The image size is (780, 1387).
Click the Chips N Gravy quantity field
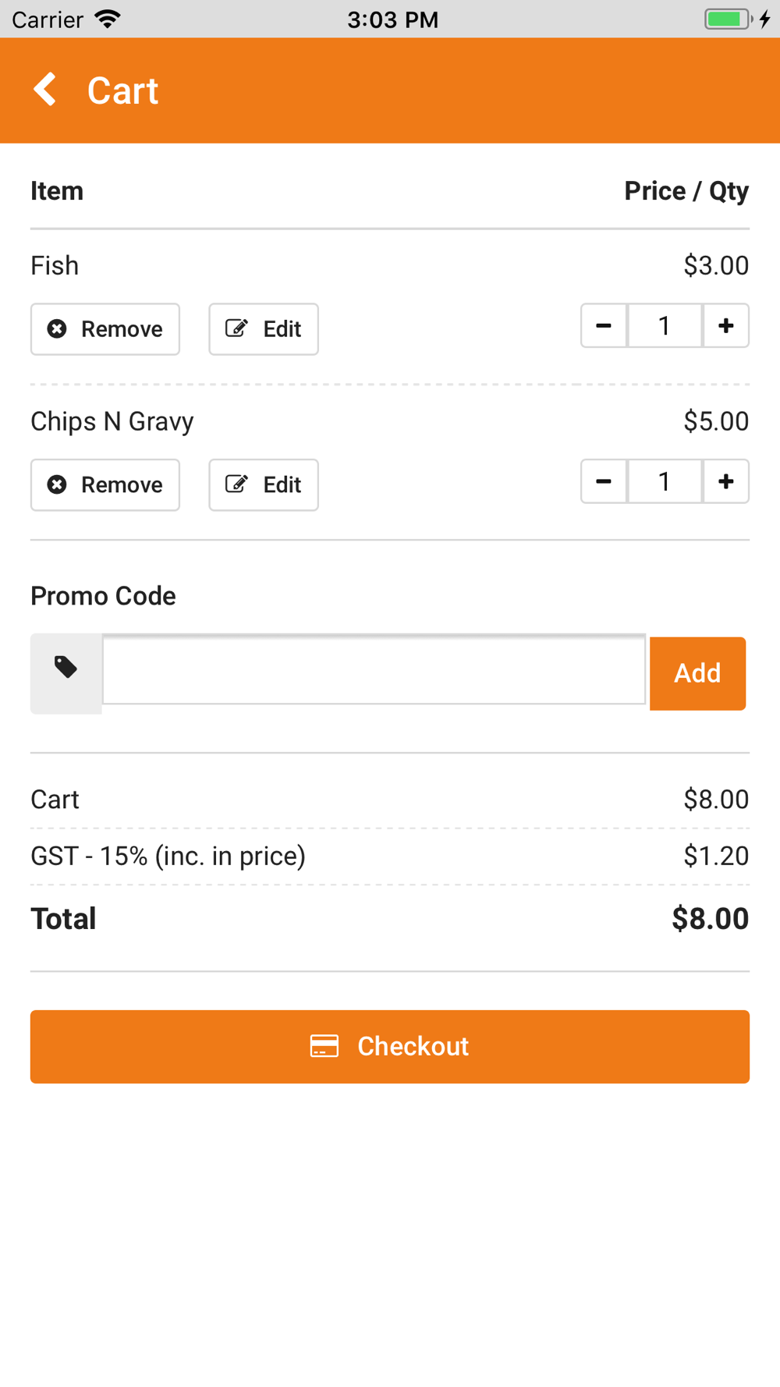point(665,482)
